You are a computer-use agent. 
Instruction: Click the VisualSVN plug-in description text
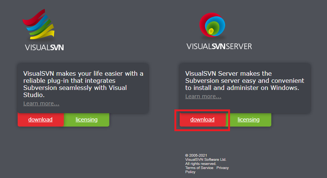[83, 84]
